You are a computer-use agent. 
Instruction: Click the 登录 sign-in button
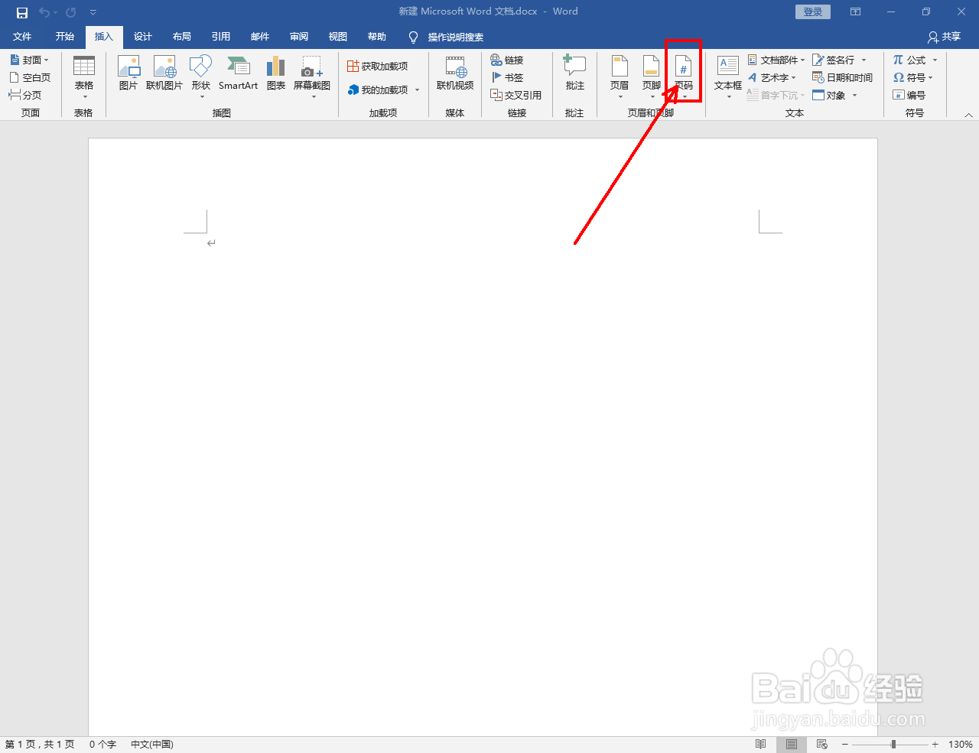pos(812,11)
